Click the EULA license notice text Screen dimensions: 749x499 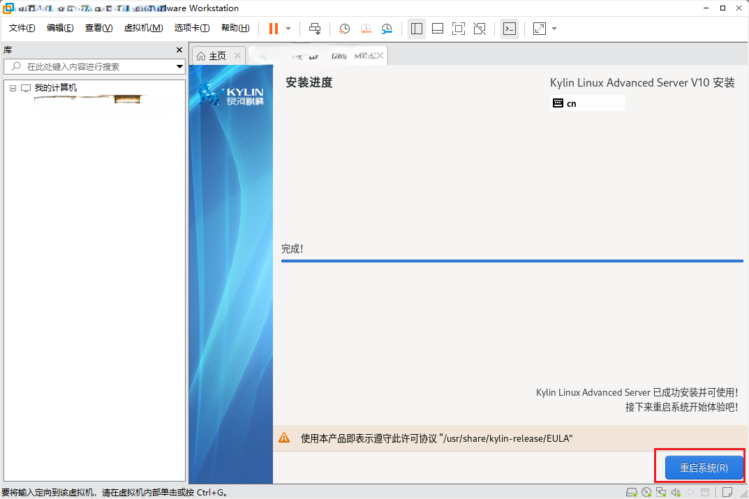click(x=436, y=438)
